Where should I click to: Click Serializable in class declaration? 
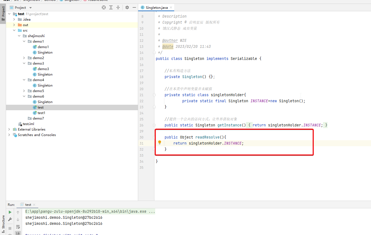tap(244, 59)
